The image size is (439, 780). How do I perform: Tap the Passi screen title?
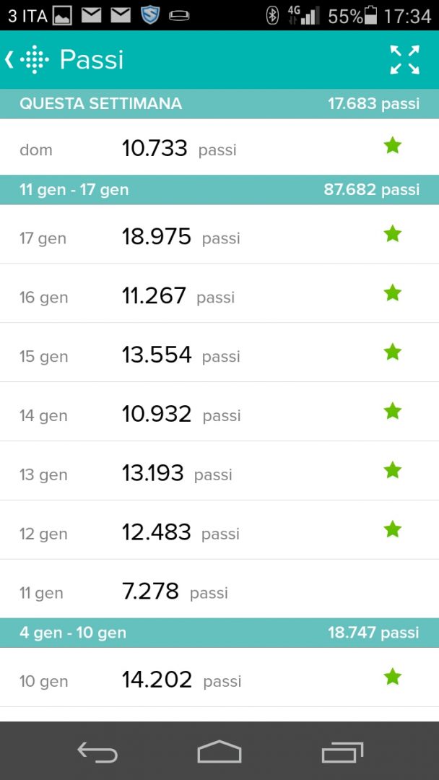click(92, 59)
